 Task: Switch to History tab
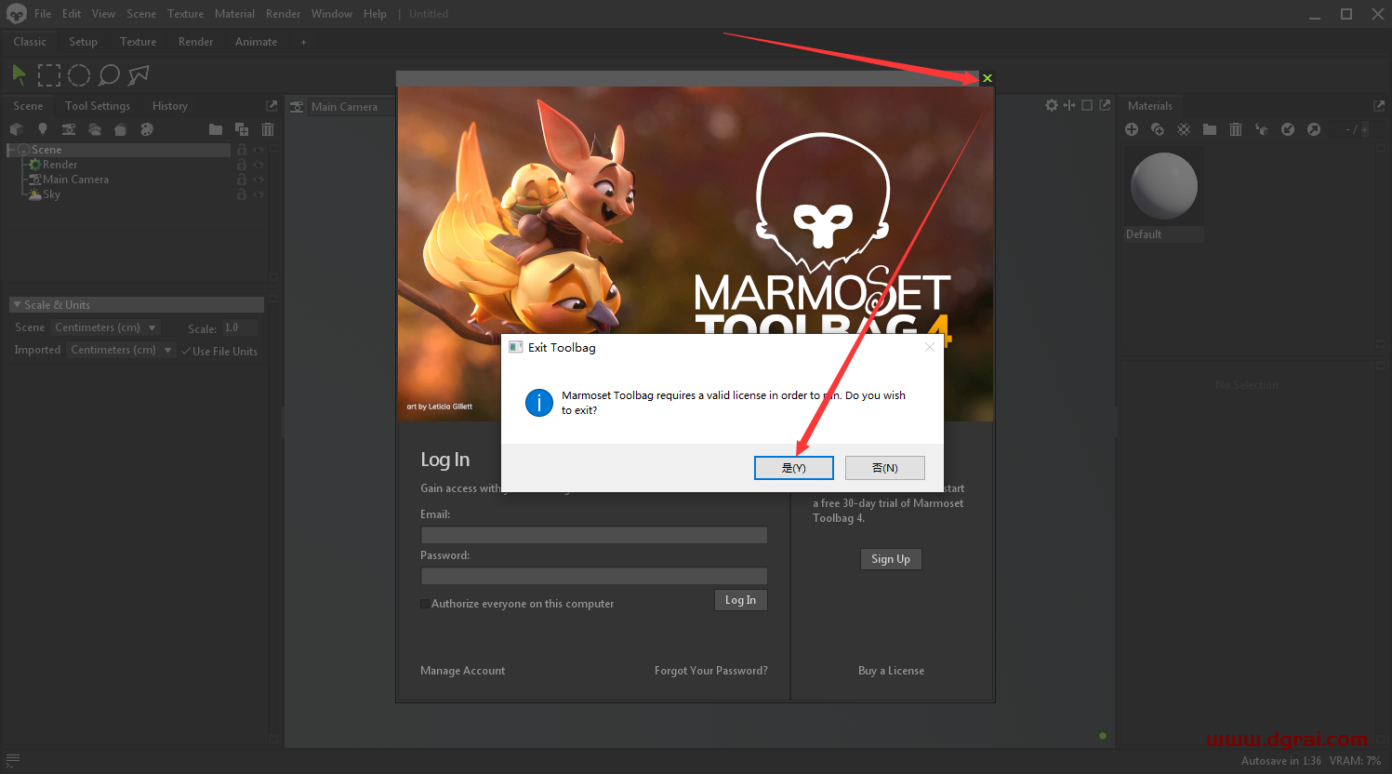[x=170, y=106]
